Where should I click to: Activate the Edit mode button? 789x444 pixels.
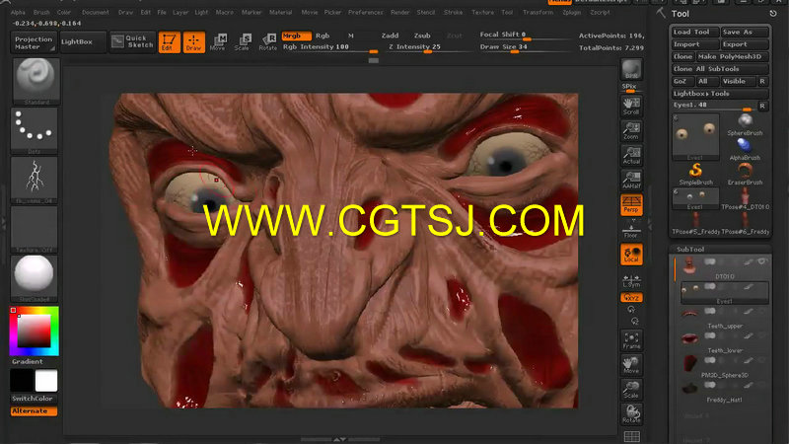tap(169, 42)
